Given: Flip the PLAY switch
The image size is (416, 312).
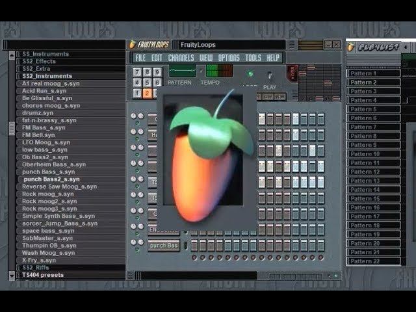Looking at the screenshot, I should coord(270,76).
